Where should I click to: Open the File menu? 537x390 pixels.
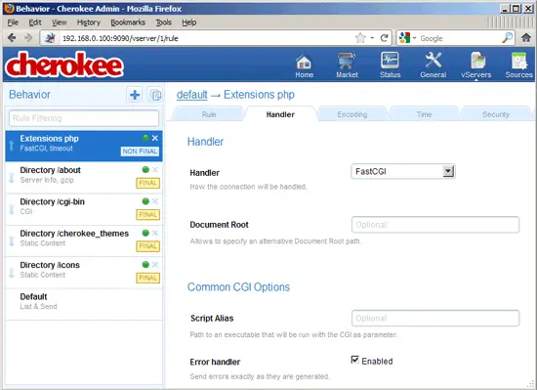pyautogui.click(x=13, y=22)
